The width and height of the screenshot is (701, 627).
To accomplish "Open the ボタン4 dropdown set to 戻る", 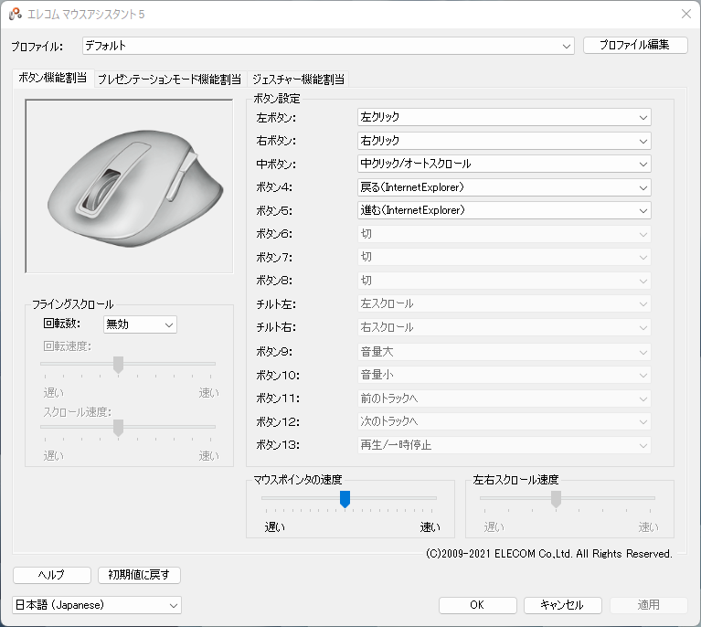I will click(x=504, y=187).
